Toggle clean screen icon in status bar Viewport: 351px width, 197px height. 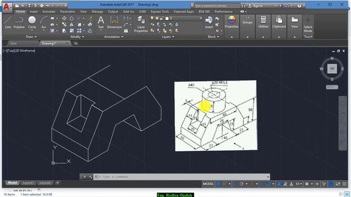click(x=338, y=184)
